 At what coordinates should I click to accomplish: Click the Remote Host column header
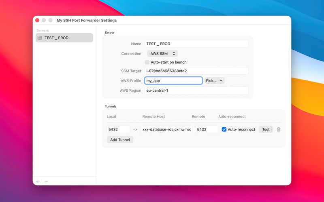pos(153,117)
